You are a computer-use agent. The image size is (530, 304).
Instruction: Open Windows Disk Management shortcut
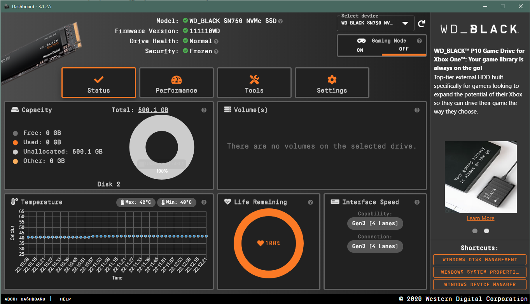tap(480, 260)
